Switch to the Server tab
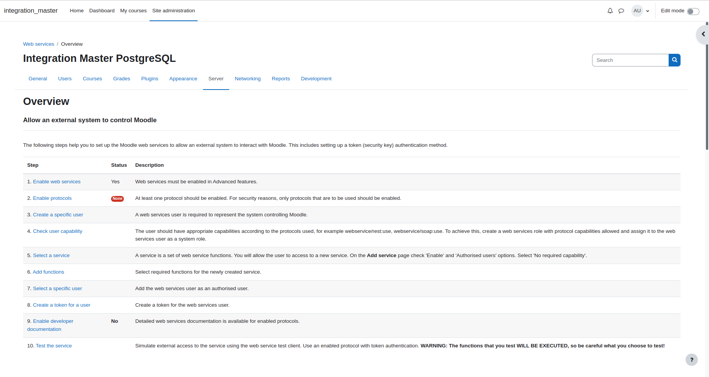 coord(216,79)
